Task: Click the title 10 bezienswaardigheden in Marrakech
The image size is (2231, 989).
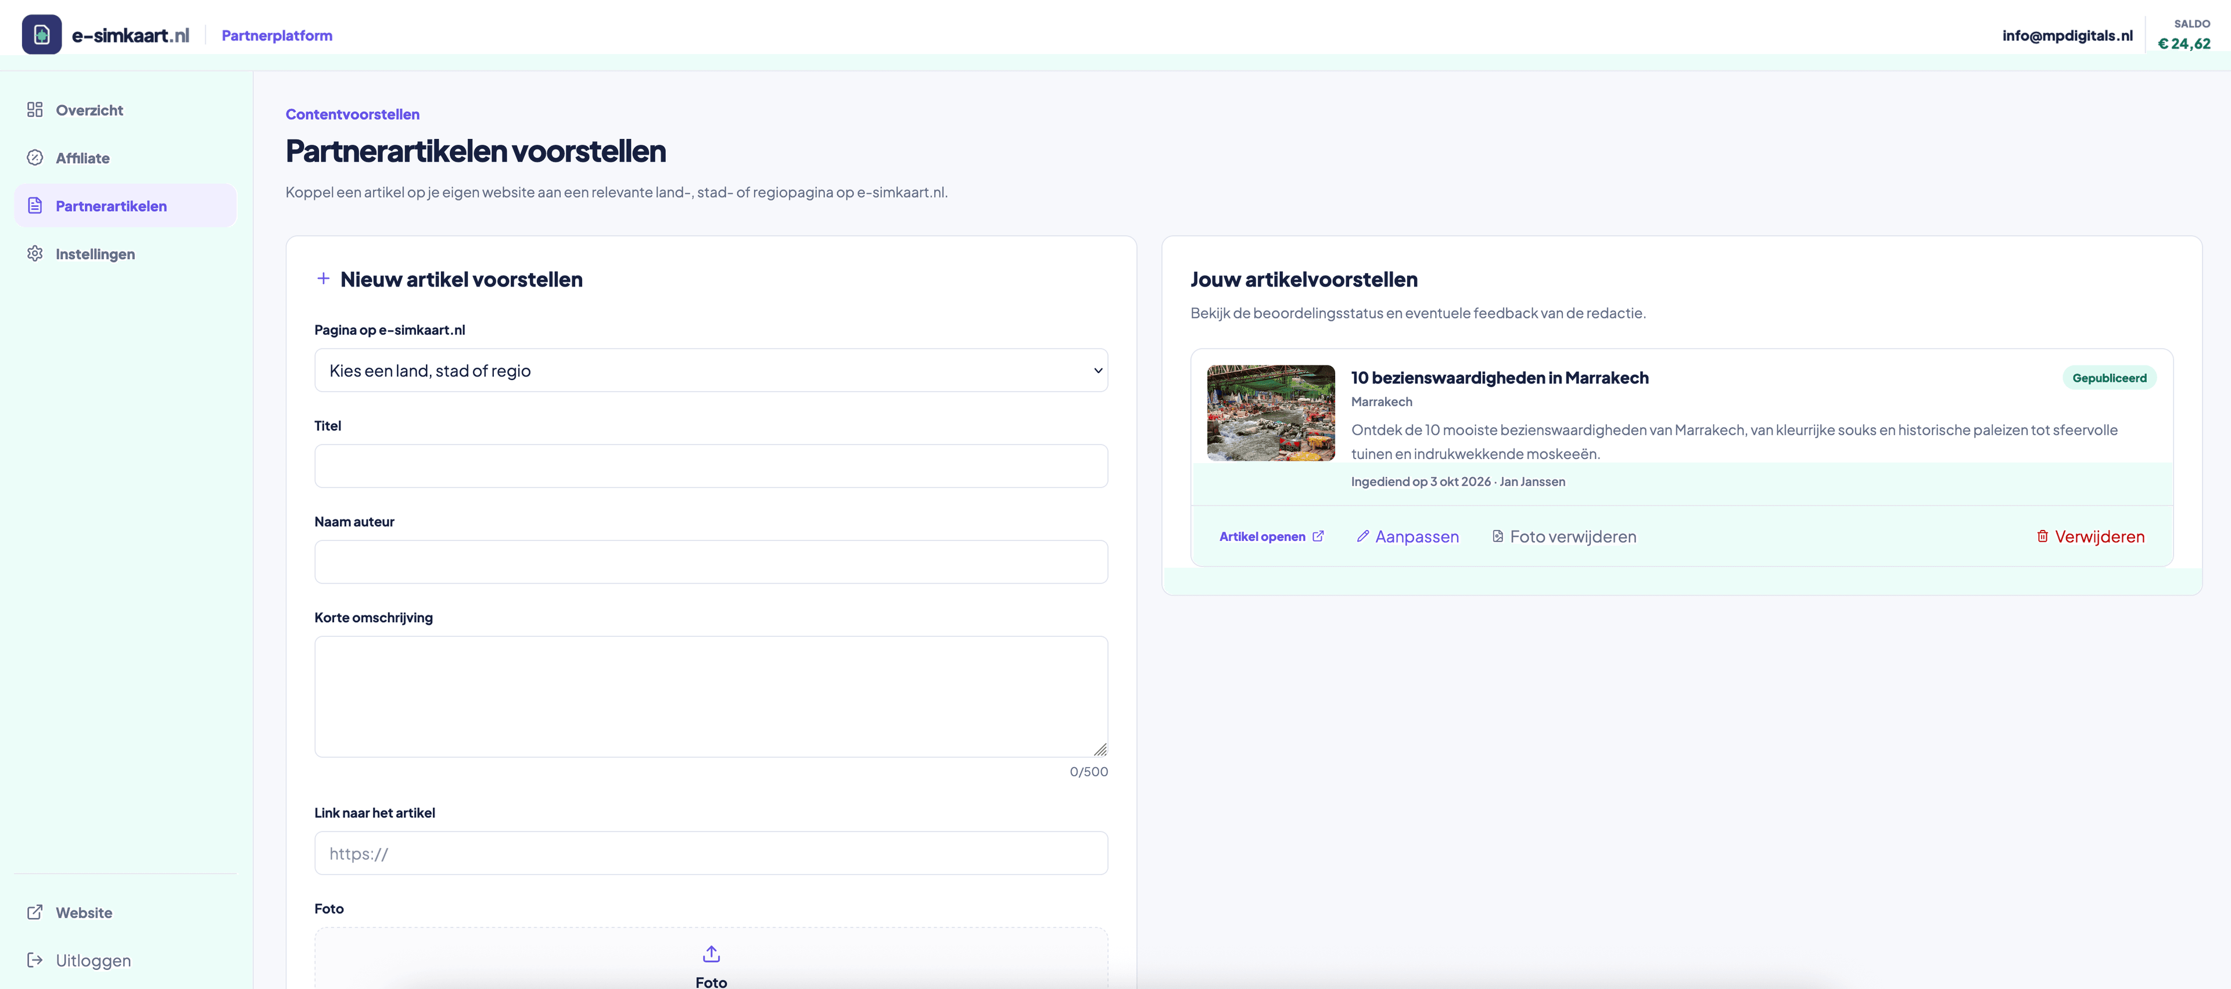Action: [1500, 378]
